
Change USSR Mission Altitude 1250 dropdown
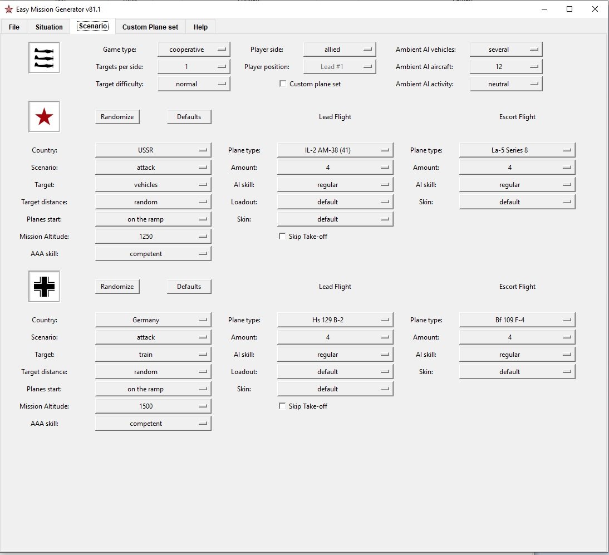click(153, 237)
